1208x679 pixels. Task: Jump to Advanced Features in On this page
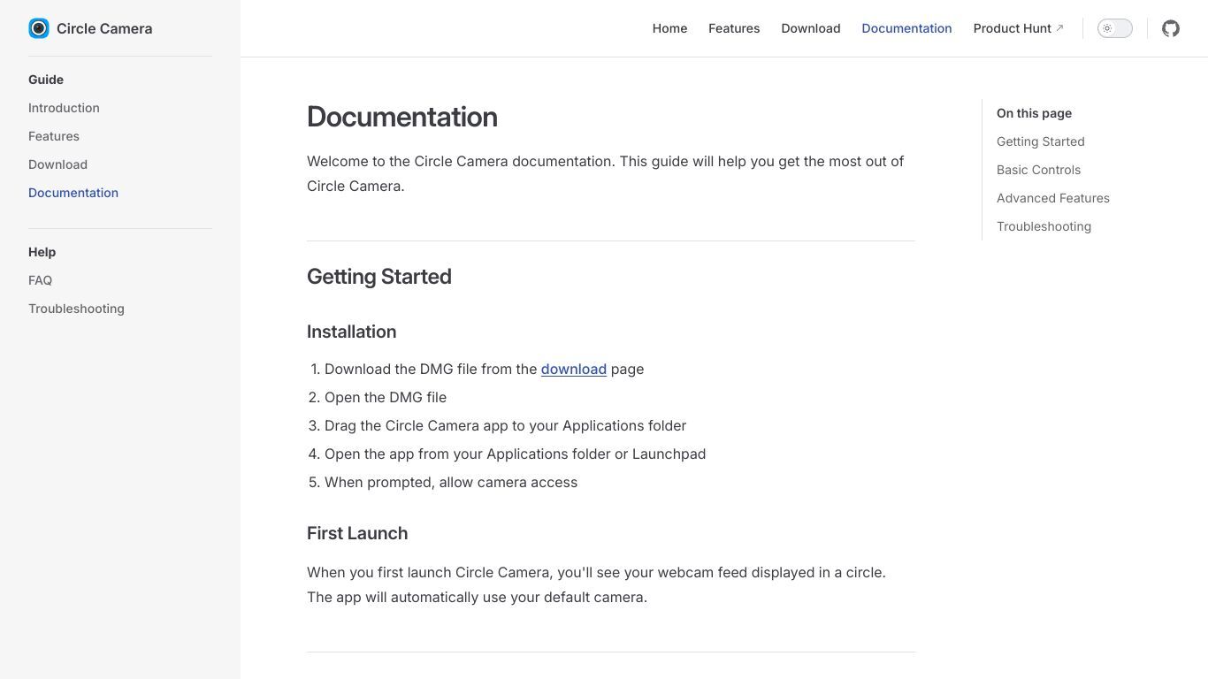(x=1052, y=198)
